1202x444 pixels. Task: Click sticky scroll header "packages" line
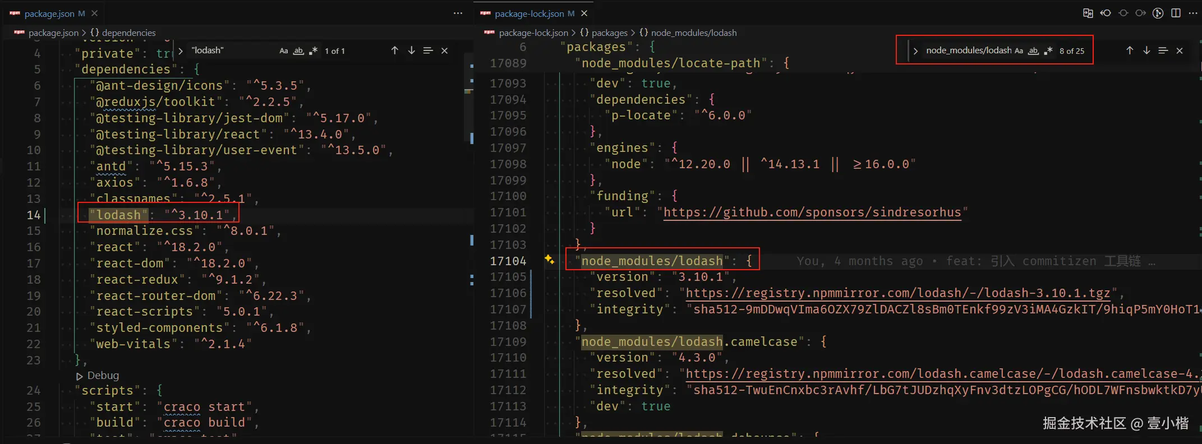pyautogui.click(x=607, y=47)
